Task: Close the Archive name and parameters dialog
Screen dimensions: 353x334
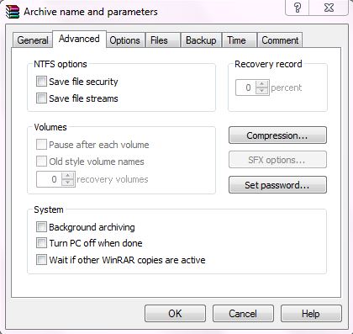Action: (329, 8)
